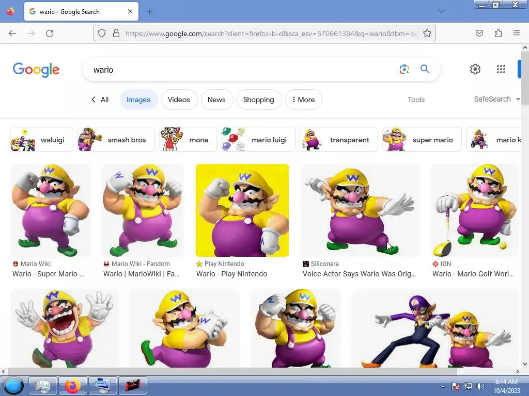
Task: Open the Play Nintendo yellow Wario image
Action: [x=242, y=210]
